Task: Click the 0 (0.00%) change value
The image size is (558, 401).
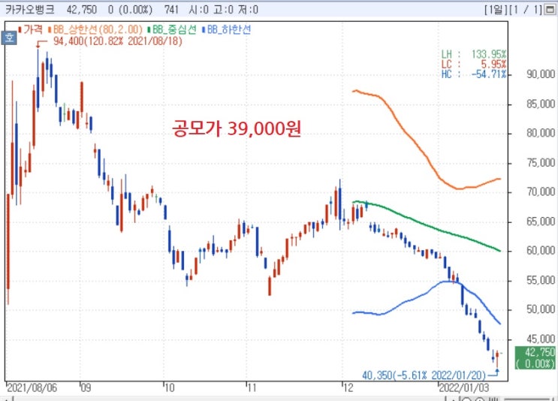Action: [130, 10]
